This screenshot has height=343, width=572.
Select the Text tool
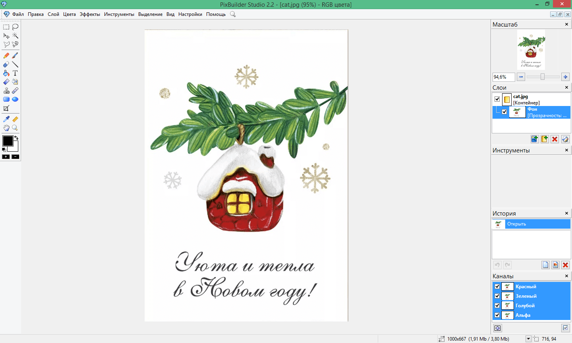(15, 73)
